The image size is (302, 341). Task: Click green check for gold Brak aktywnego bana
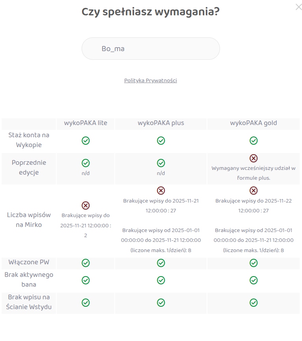pos(254,280)
